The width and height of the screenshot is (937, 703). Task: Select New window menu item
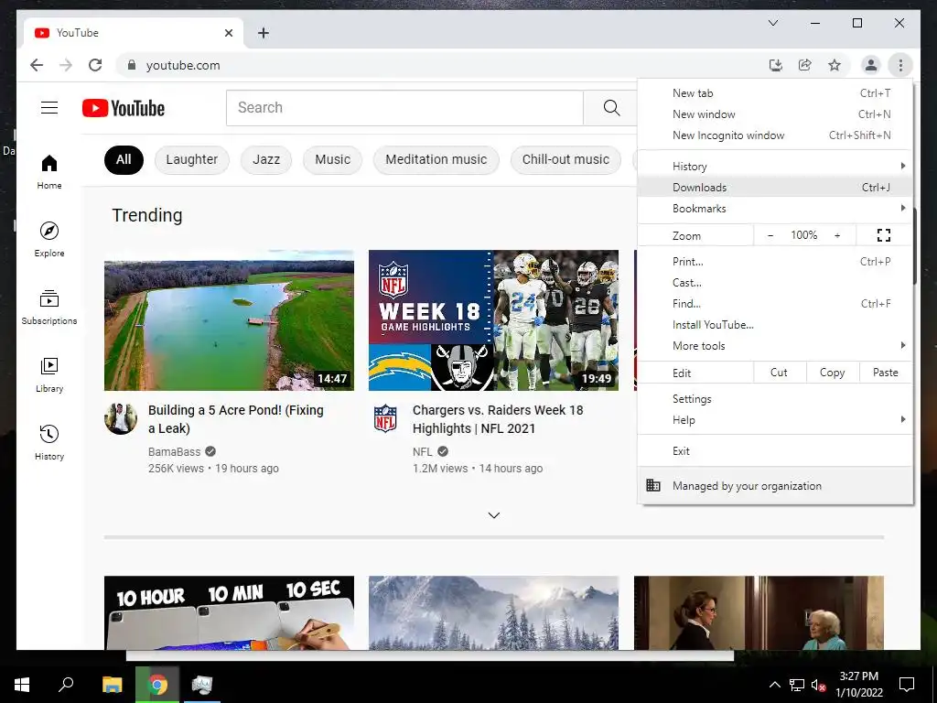click(774, 114)
